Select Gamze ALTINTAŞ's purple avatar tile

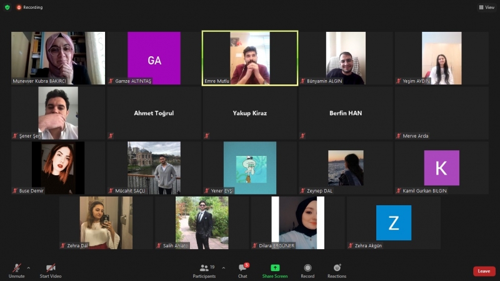coord(154,58)
